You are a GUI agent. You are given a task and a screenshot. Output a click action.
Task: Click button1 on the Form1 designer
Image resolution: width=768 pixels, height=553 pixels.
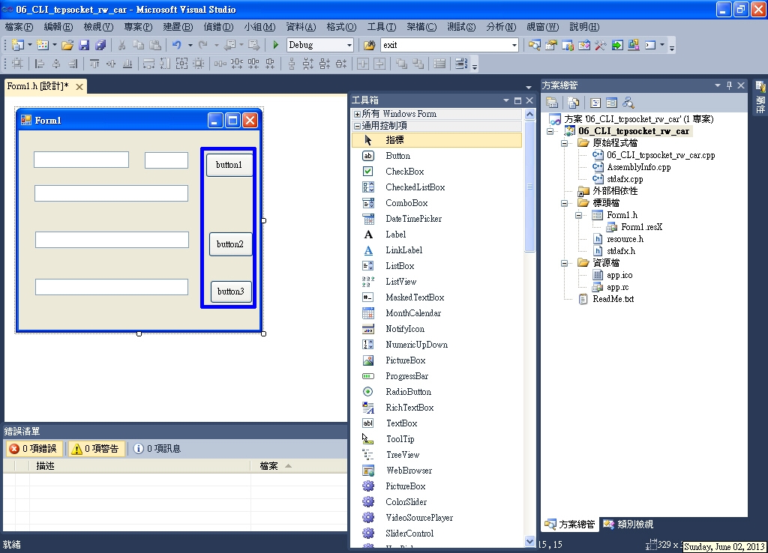(229, 165)
